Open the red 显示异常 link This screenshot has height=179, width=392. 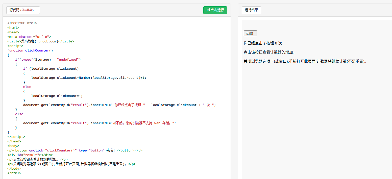[x=27, y=10]
